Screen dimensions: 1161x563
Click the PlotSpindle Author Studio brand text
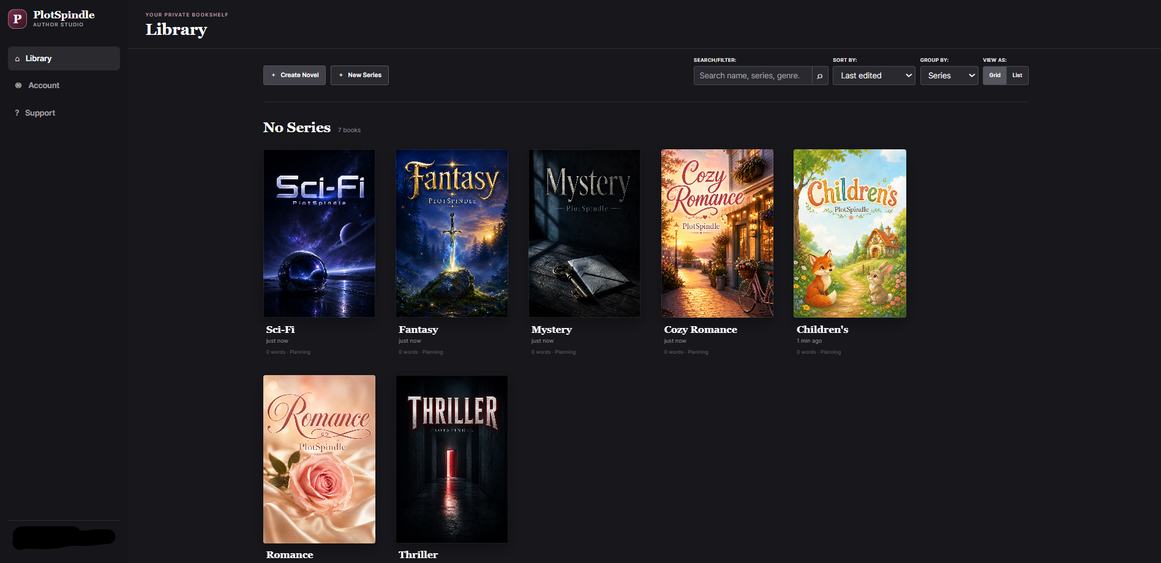point(64,18)
